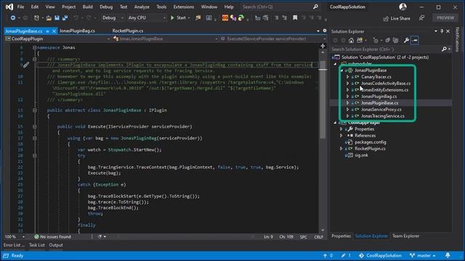Switch to the Team Explorer tab
Viewport: 465px width, 261px height.
(405, 236)
